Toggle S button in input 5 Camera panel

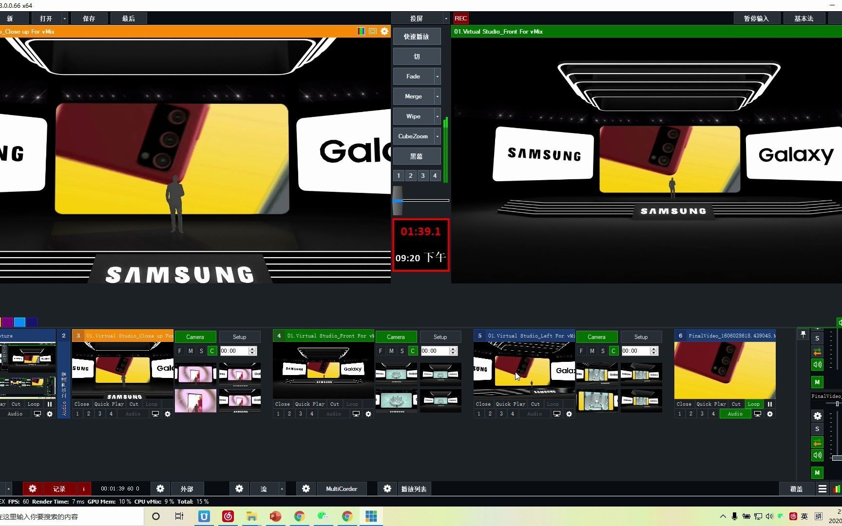(x=603, y=351)
